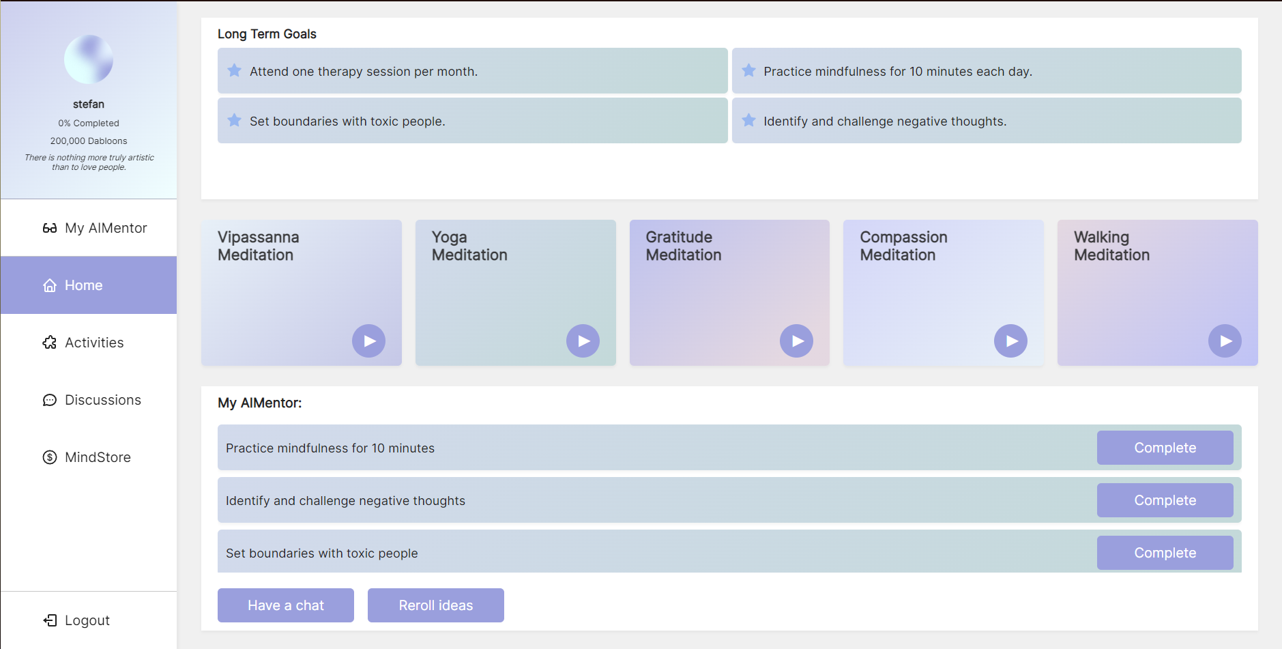Play the Vipassanna Meditation

[x=368, y=341]
